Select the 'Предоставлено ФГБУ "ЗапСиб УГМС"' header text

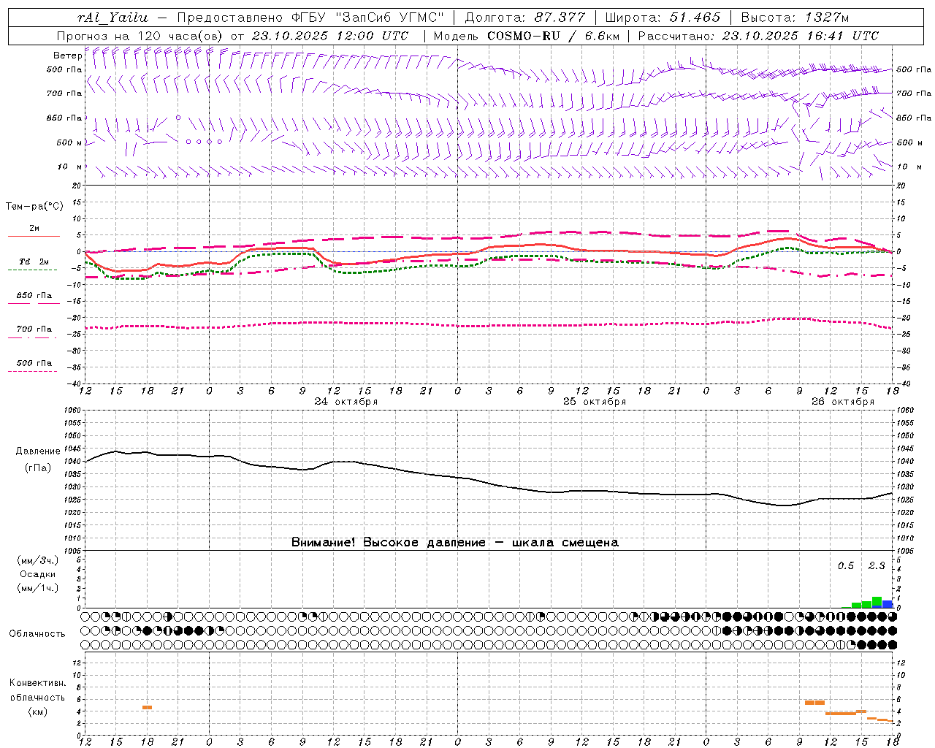pyautogui.click(x=310, y=18)
